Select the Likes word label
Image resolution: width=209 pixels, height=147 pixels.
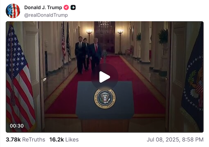click(72, 140)
